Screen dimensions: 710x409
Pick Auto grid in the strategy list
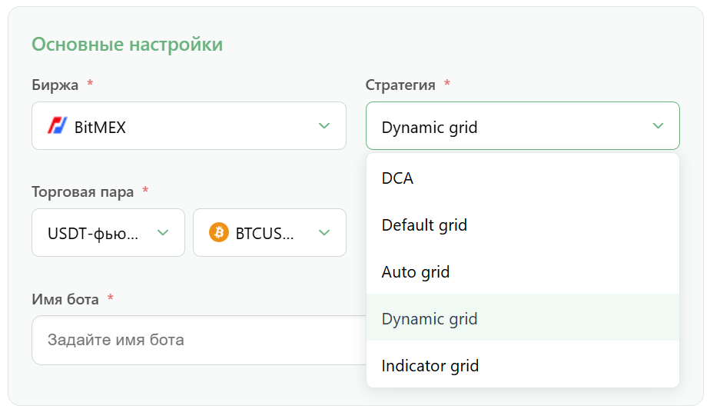click(523, 272)
